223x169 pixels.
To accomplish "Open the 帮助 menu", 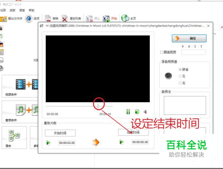I will click(x=32, y=10).
